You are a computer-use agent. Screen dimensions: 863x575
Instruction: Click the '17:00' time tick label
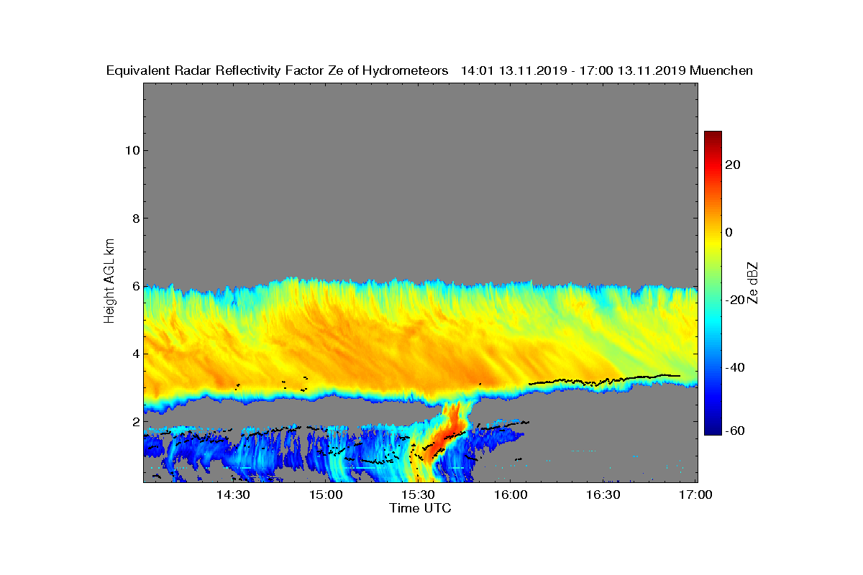coord(695,494)
